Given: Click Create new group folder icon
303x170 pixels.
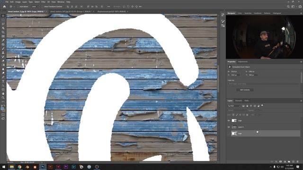Looking at the screenshot, I should 289,161.
